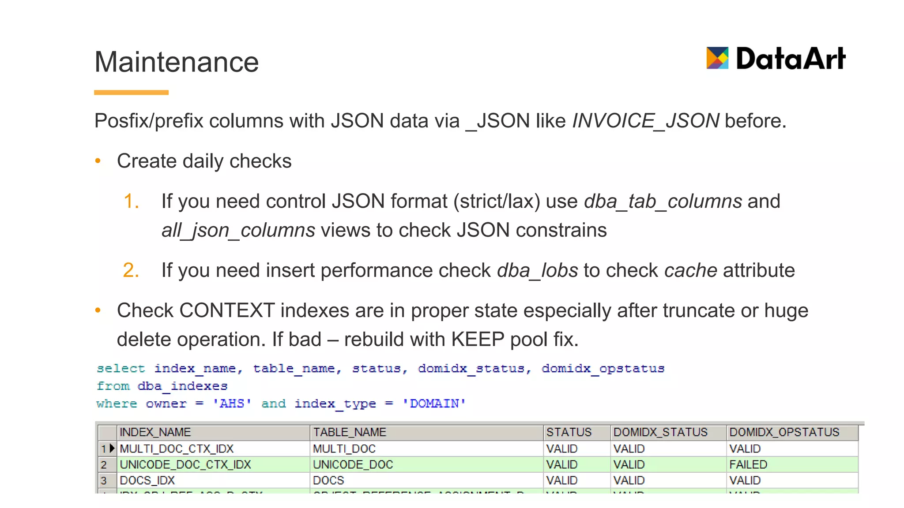
Task: Click the DOMIDX_OPSTATUS column header
Action: tap(792, 432)
